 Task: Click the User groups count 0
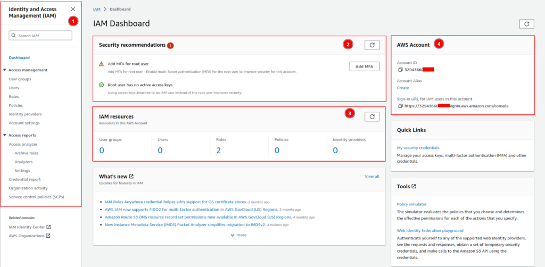[x=102, y=151]
